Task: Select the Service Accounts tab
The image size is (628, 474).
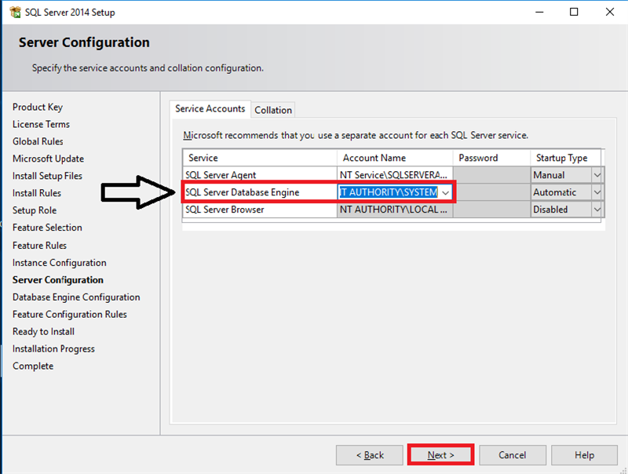Action: (210, 109)
